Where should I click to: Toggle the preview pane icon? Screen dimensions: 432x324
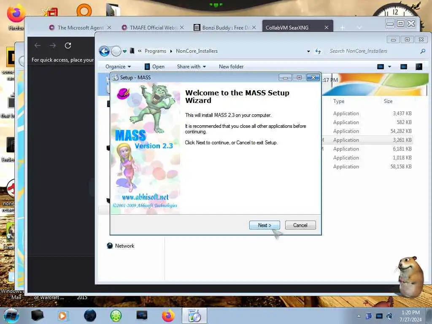point(404,66)
